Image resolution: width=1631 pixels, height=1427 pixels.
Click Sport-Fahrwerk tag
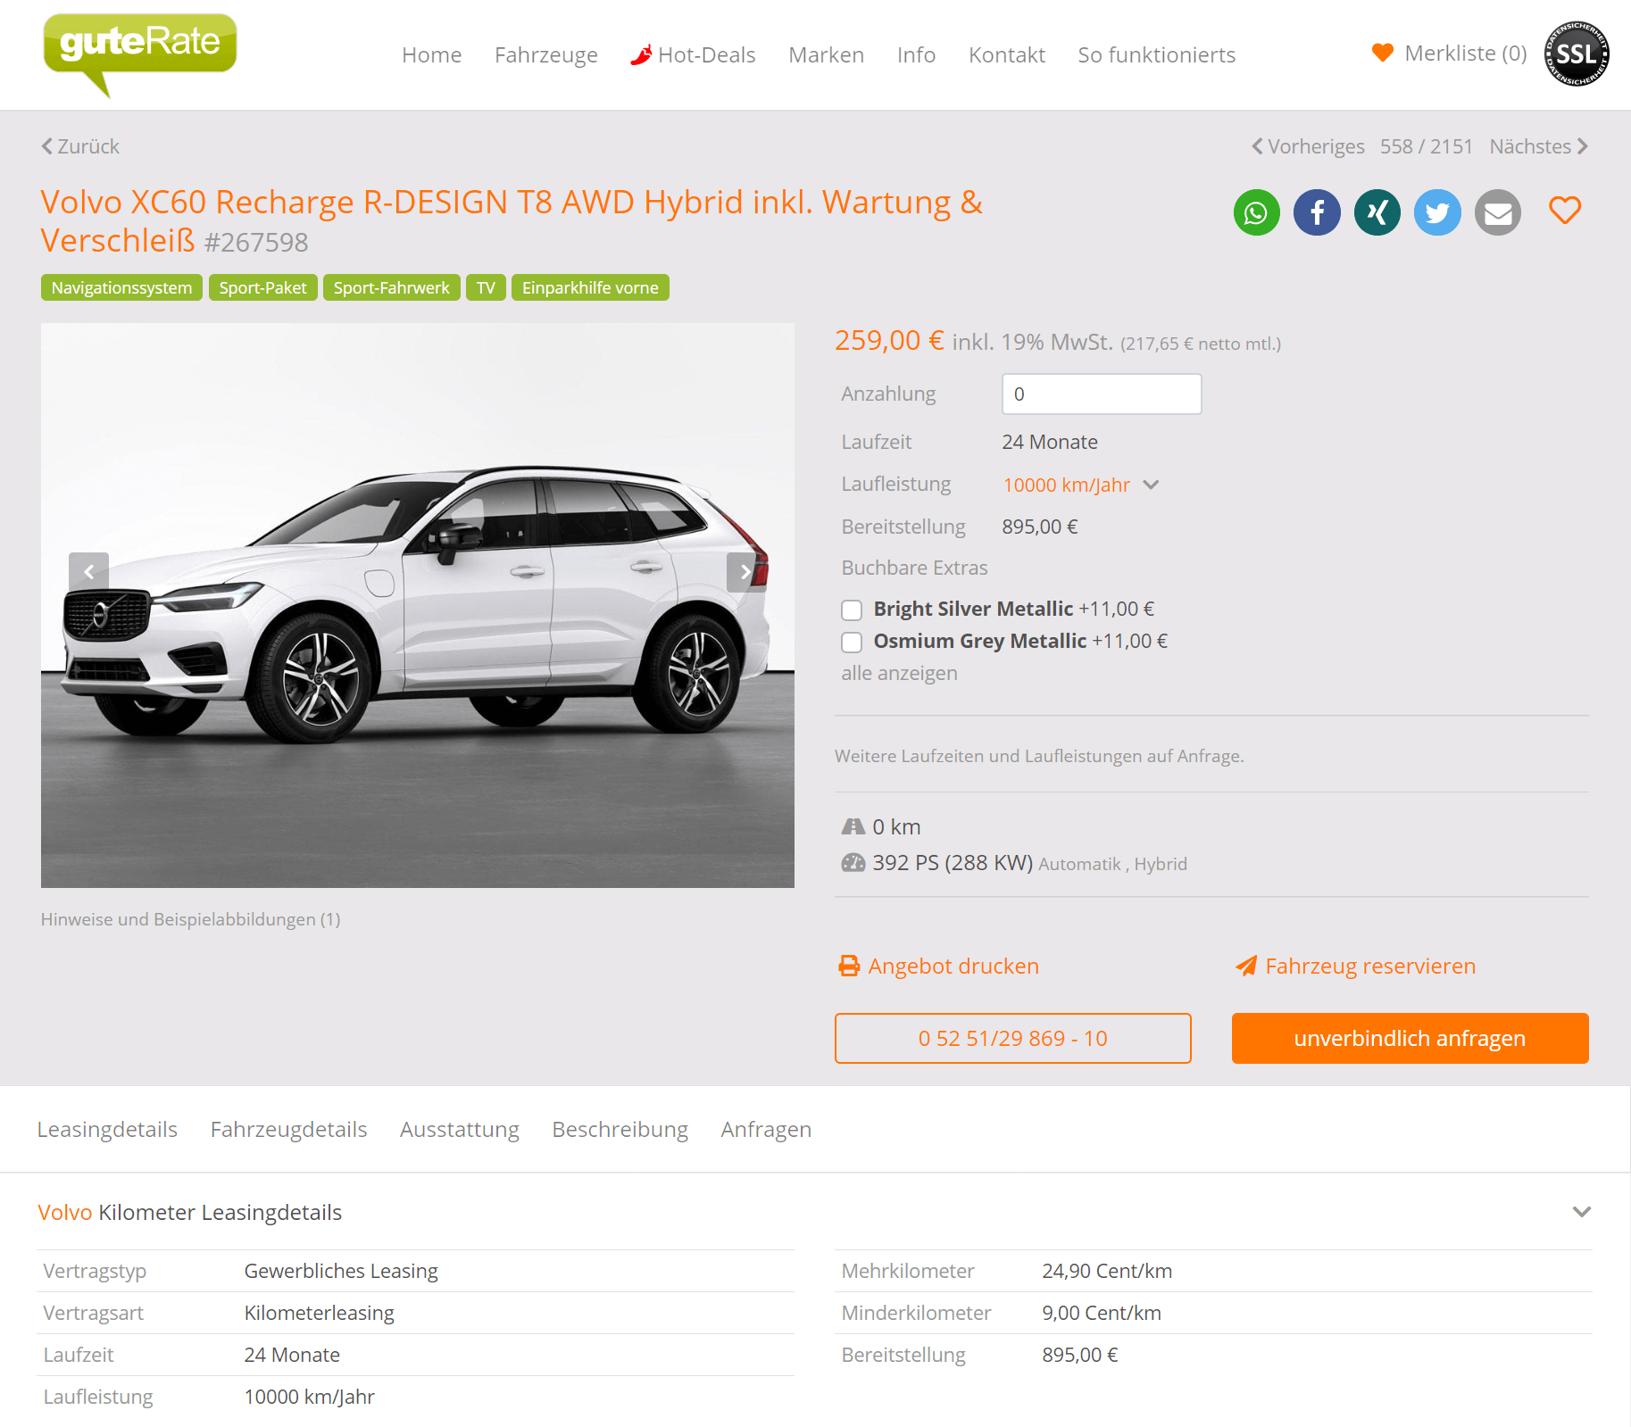(x=391, y=287)
